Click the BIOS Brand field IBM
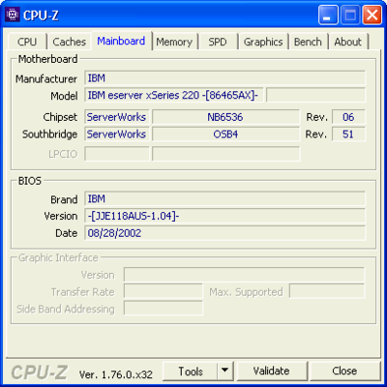The height and width of the screenshot is (387, 387). (224, 199)
